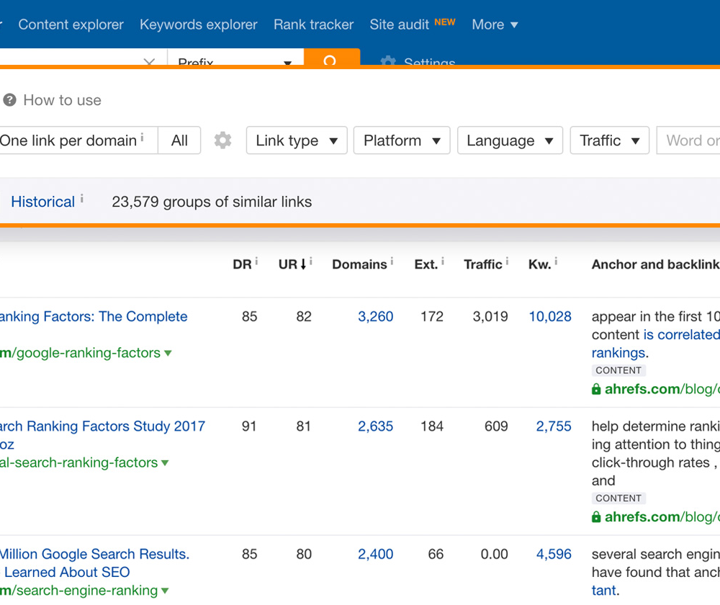Screen dimensions: 720x605
Task: Click the UR value 82
Action: (x=304, y=316)
